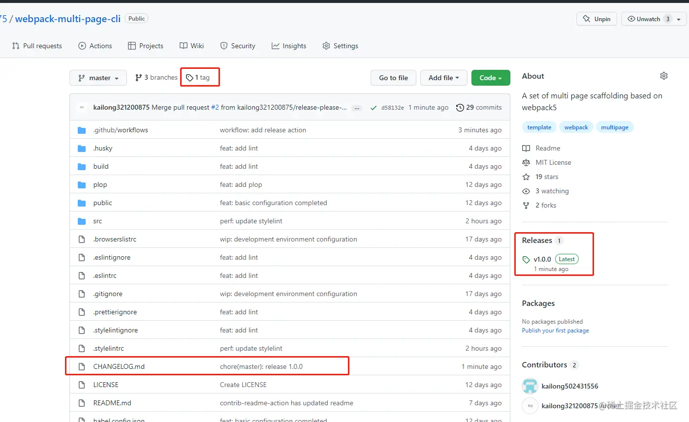
Task: Click author kailong321200875 in commit bar
Action: 121,107
